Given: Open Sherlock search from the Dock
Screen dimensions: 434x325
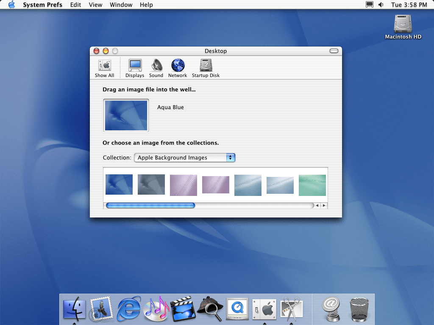Looking at the screenshot, I should [x=210, y=309].
